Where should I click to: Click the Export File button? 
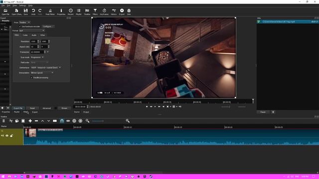click(18, 108)
